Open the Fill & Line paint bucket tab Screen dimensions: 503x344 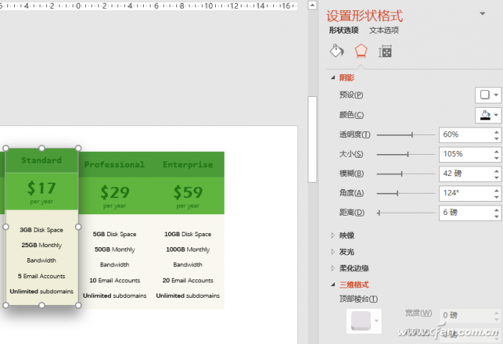(x=337, y=51)
